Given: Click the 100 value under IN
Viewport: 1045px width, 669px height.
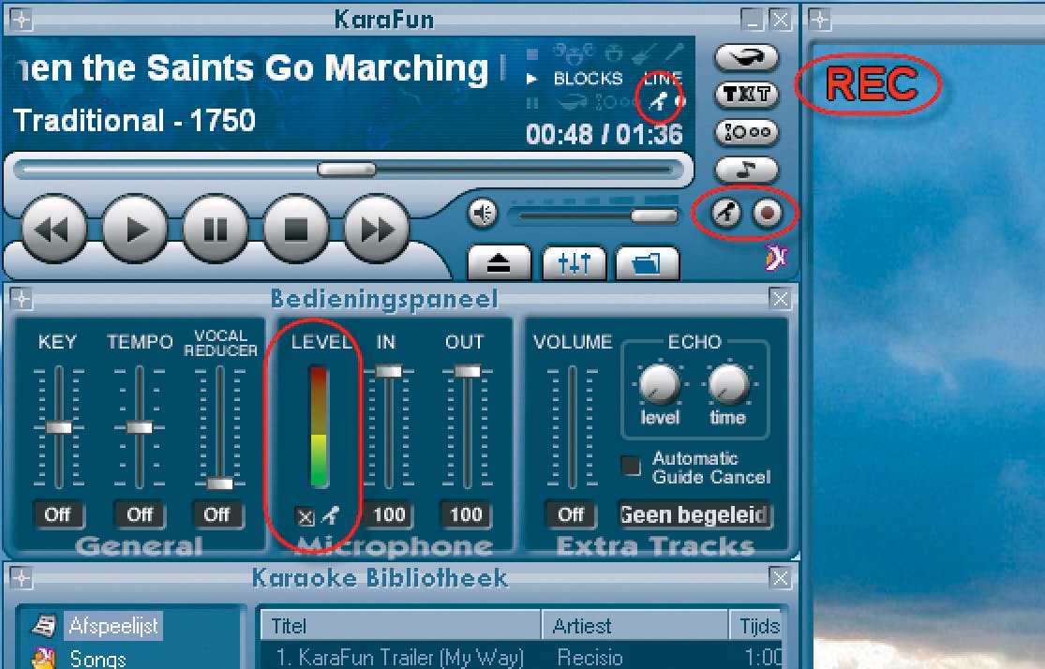Looking at the screenshot, I should pyautogui.click(x=389, y=514).
